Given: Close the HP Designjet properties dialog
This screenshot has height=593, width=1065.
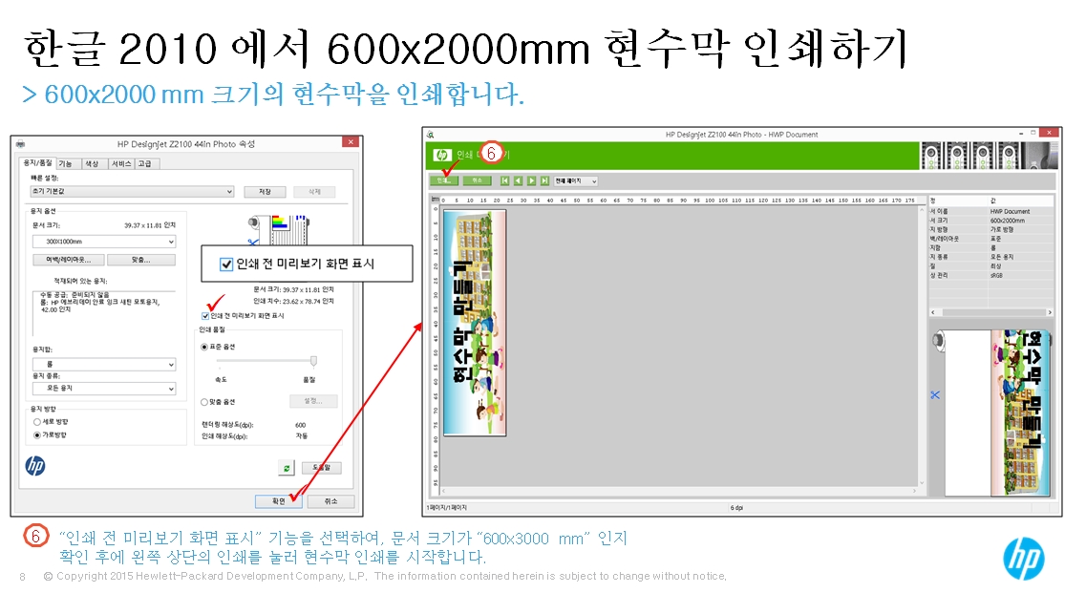Looking at the screenshot, I should click(351, 142).
